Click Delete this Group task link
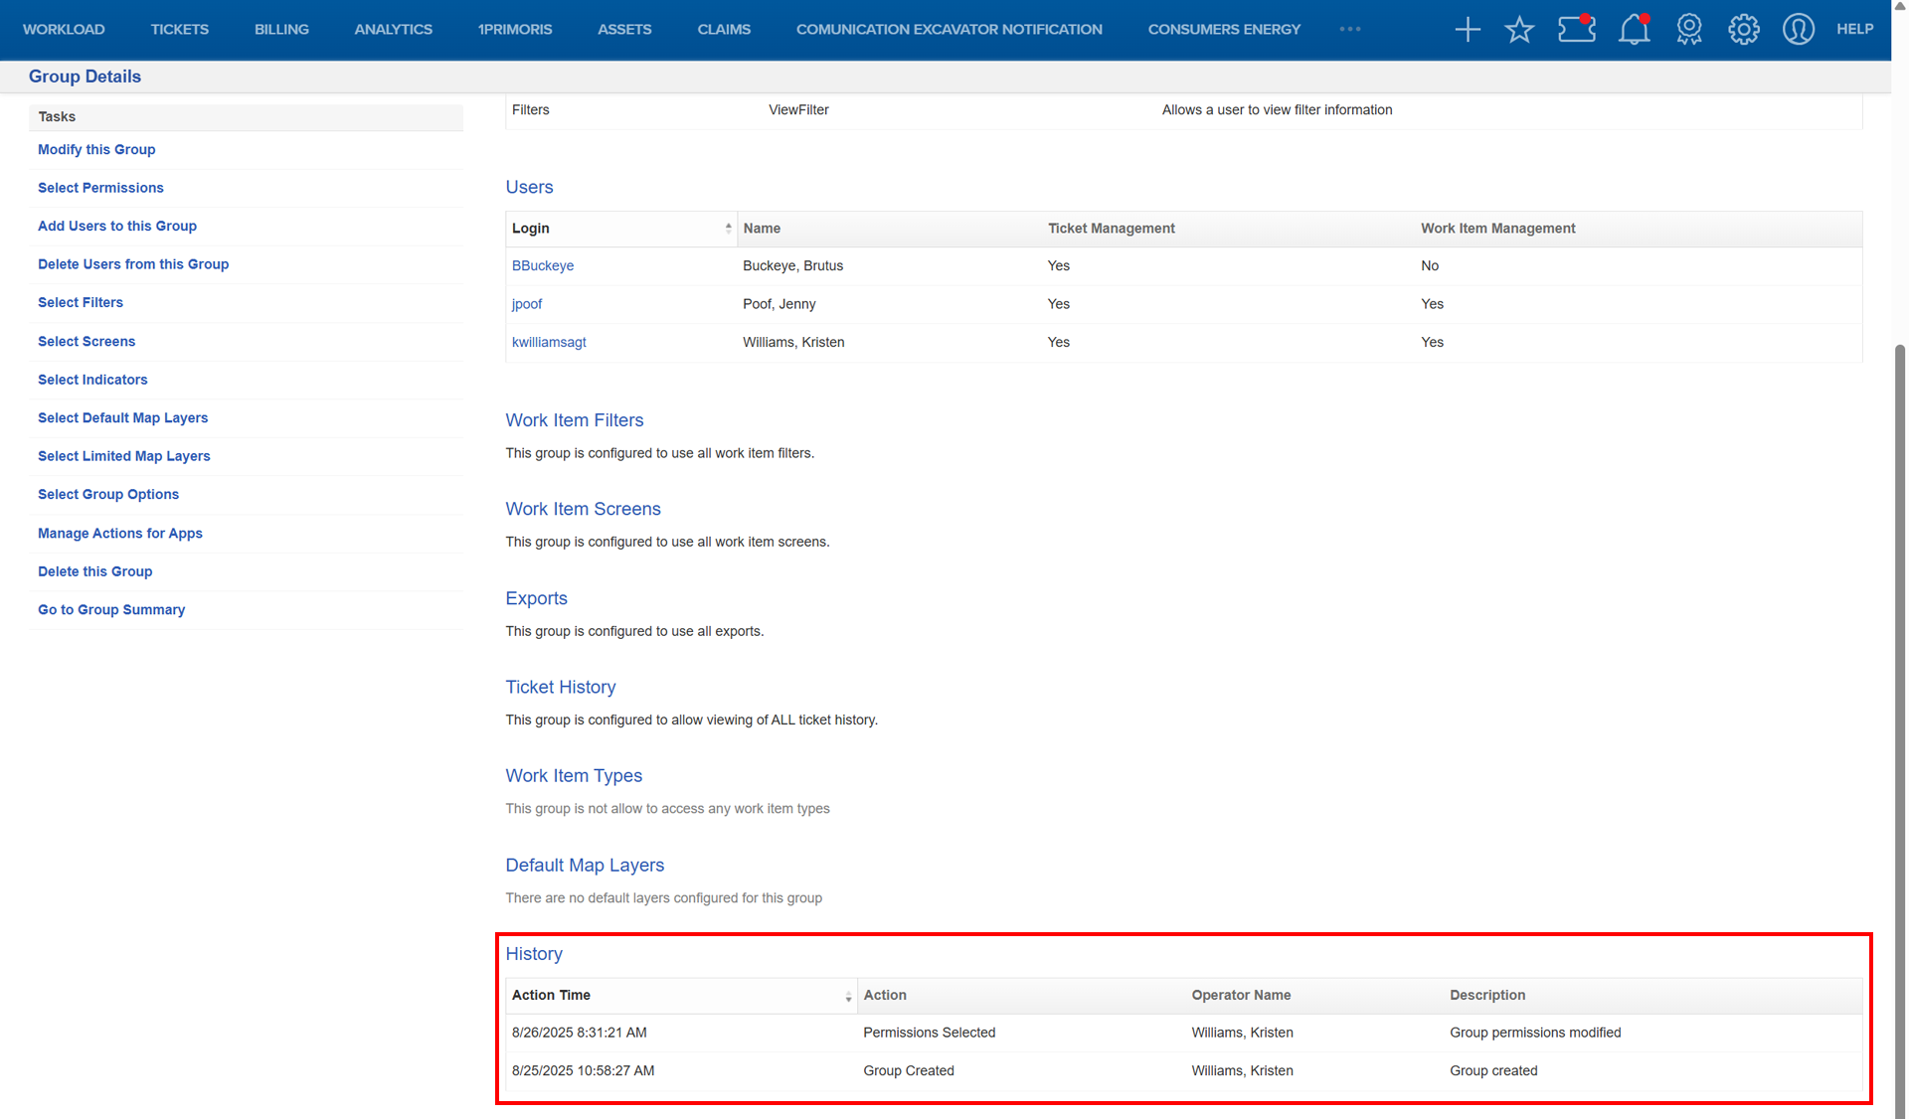The width and height of the screenshot is (1909, 1119). 95,571
